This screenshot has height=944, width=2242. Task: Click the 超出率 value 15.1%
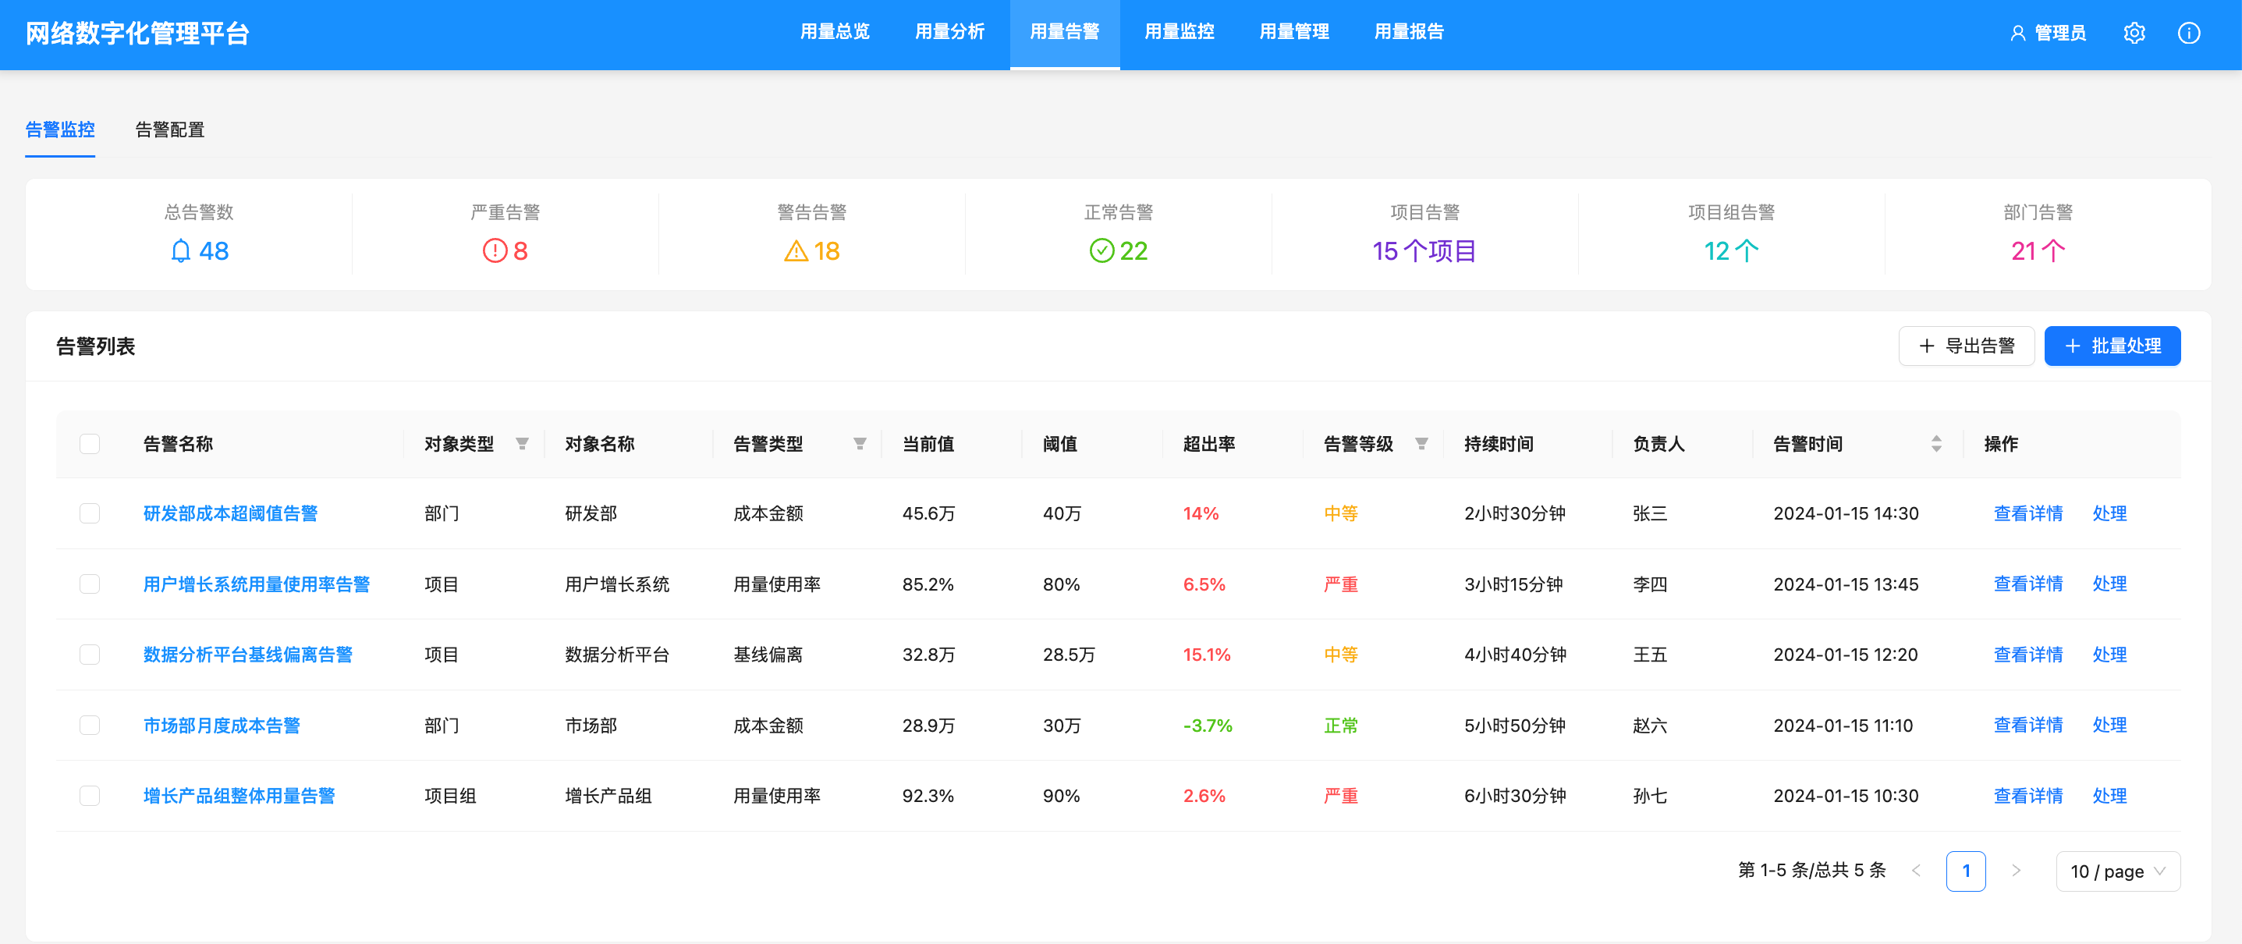pyautogui.click(x=1206, y=655)
